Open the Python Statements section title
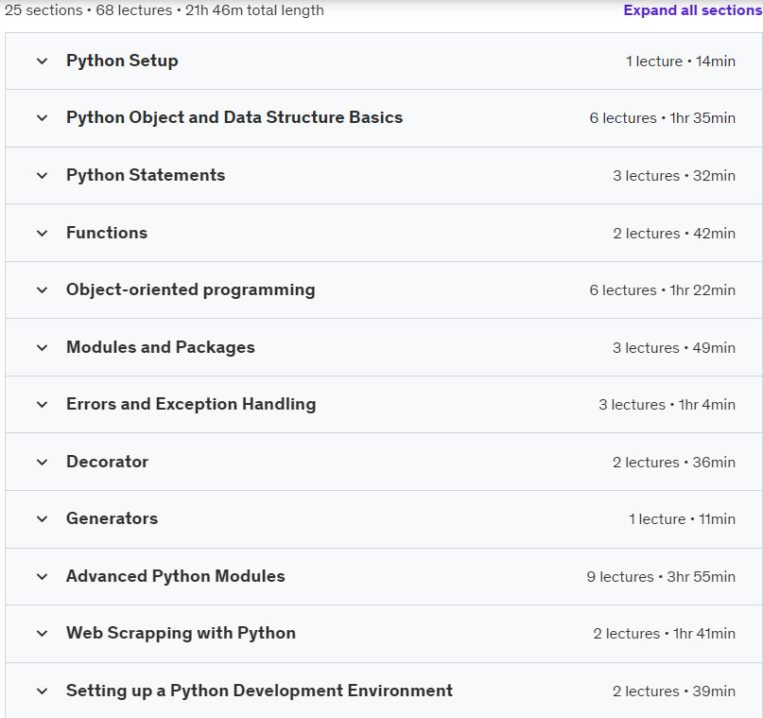The image size is (763, 718). click(x=146, y=175)
